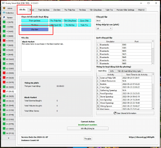Add a new instance with plus button

(x=8, y=138)
